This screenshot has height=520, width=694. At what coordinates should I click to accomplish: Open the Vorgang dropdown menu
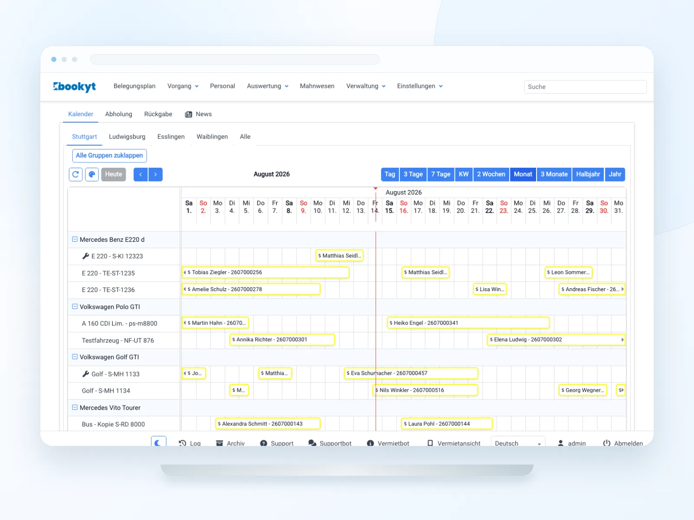[183, 86]
